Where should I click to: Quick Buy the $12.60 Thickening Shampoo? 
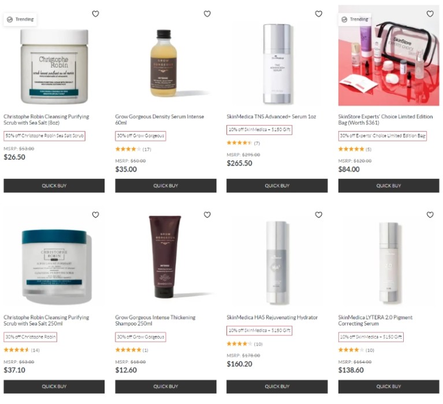[x=166, y=387]
